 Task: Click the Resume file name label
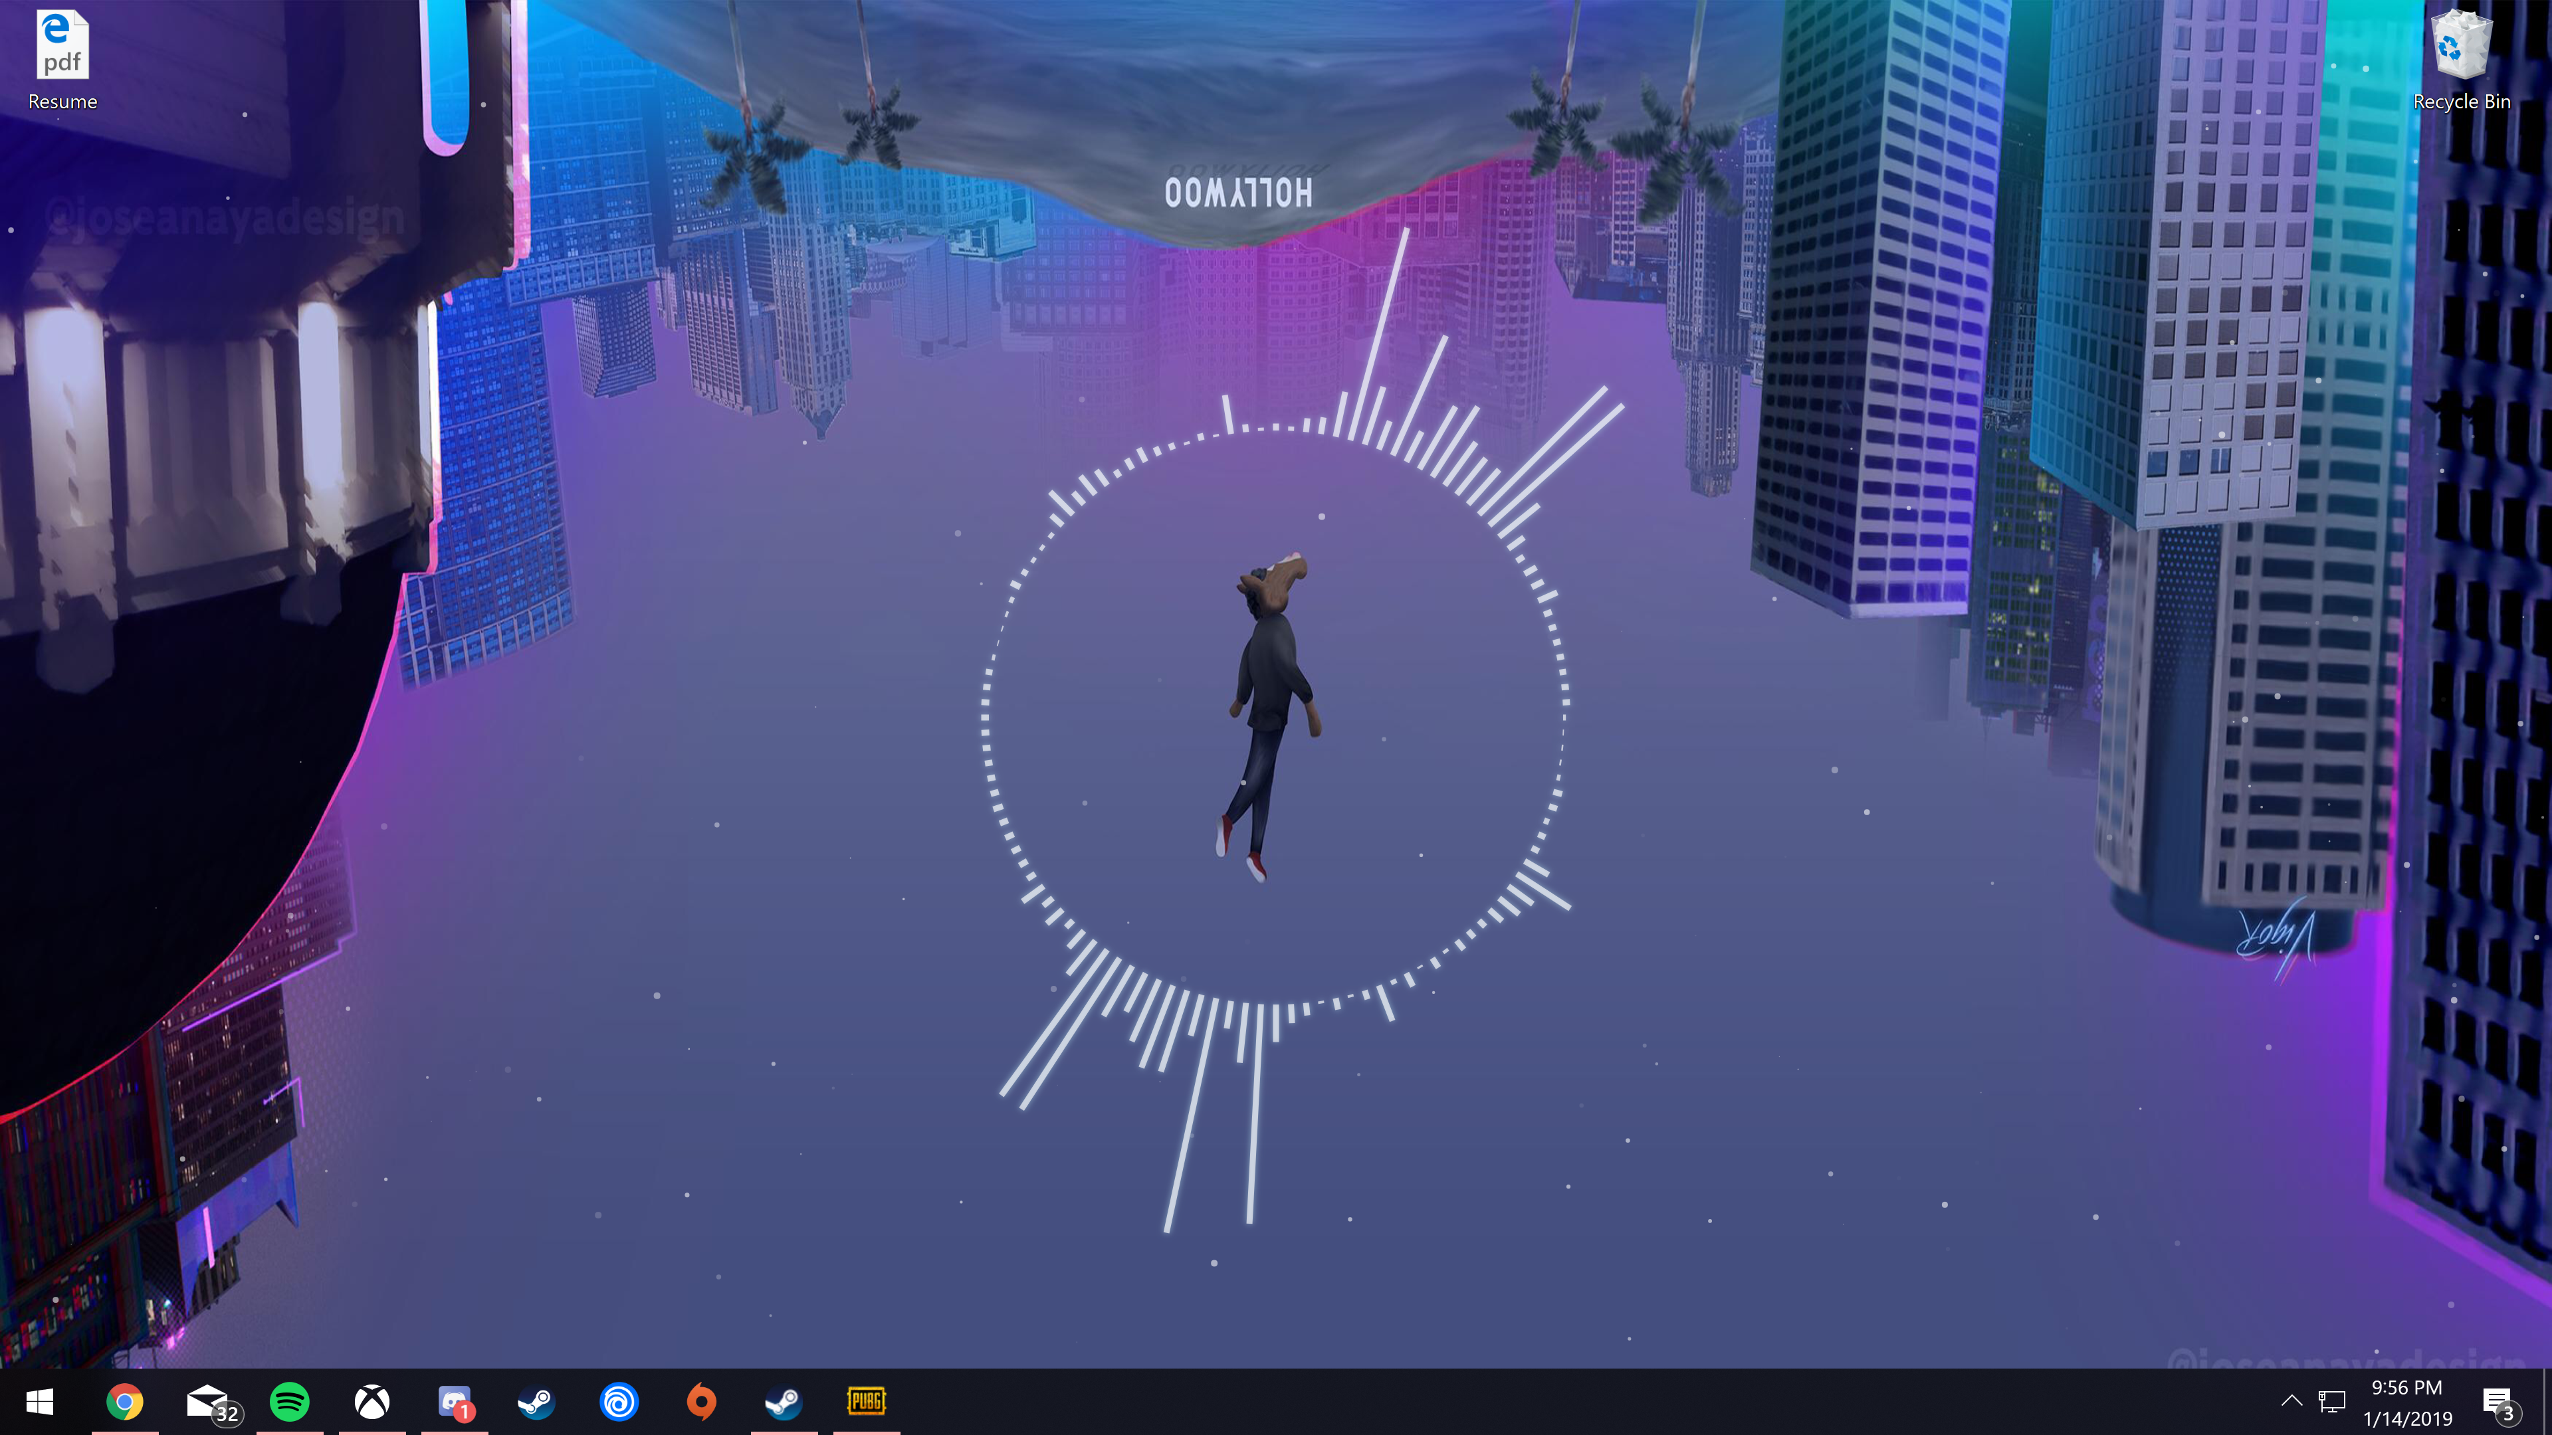click(x=62, y=102)
